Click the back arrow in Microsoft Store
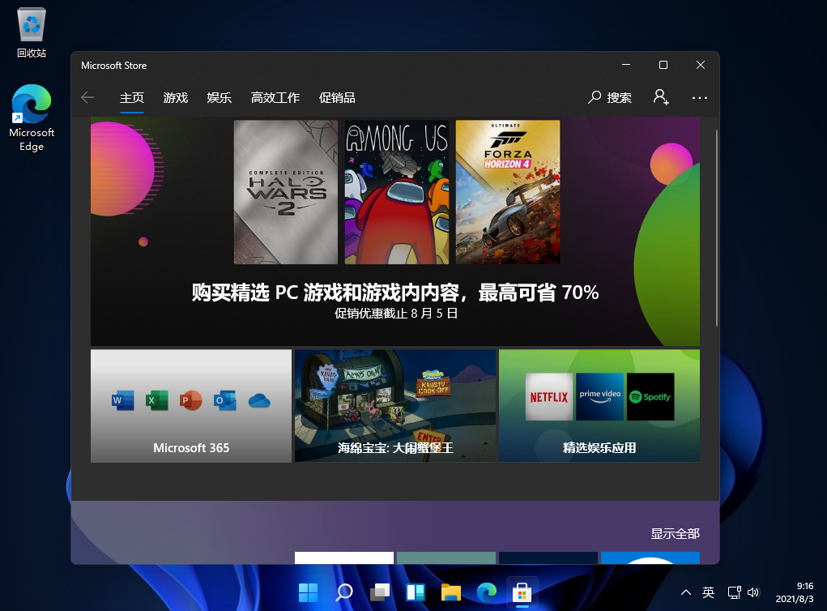This screenshot has width=827, height=611. (87, 97)
